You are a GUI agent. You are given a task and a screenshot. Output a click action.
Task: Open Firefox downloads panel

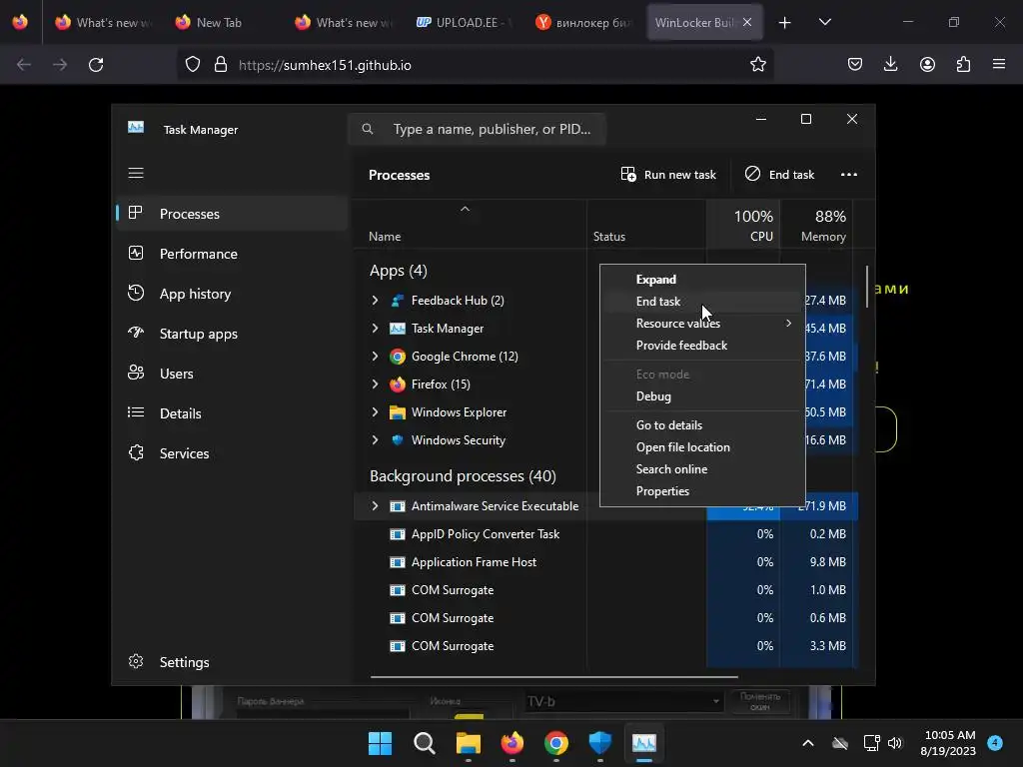click(x=890, y=64)
